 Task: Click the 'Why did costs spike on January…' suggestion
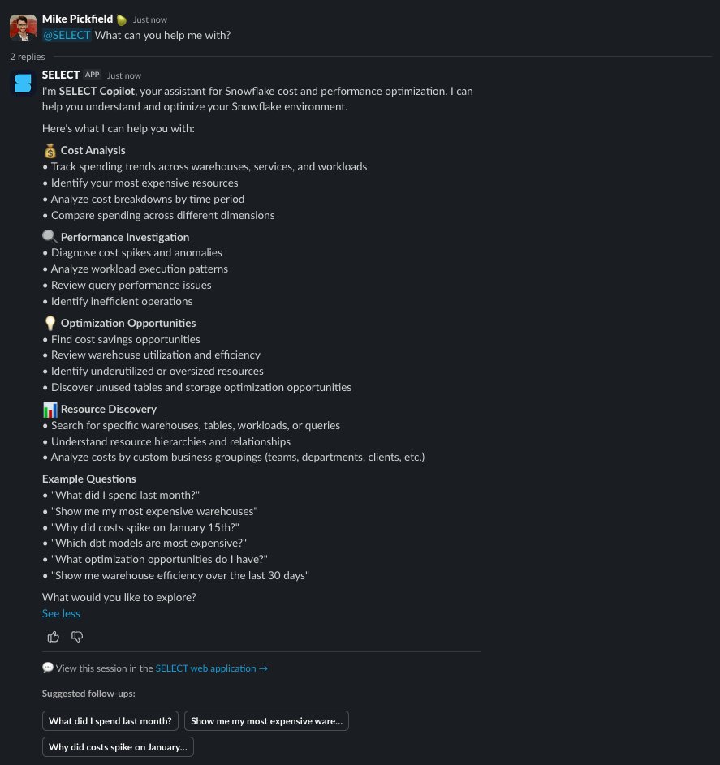pos(117,747)
